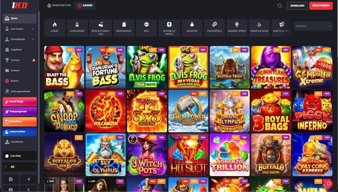Click the Anmelden button
338x192 pixels.
point(297,6)
